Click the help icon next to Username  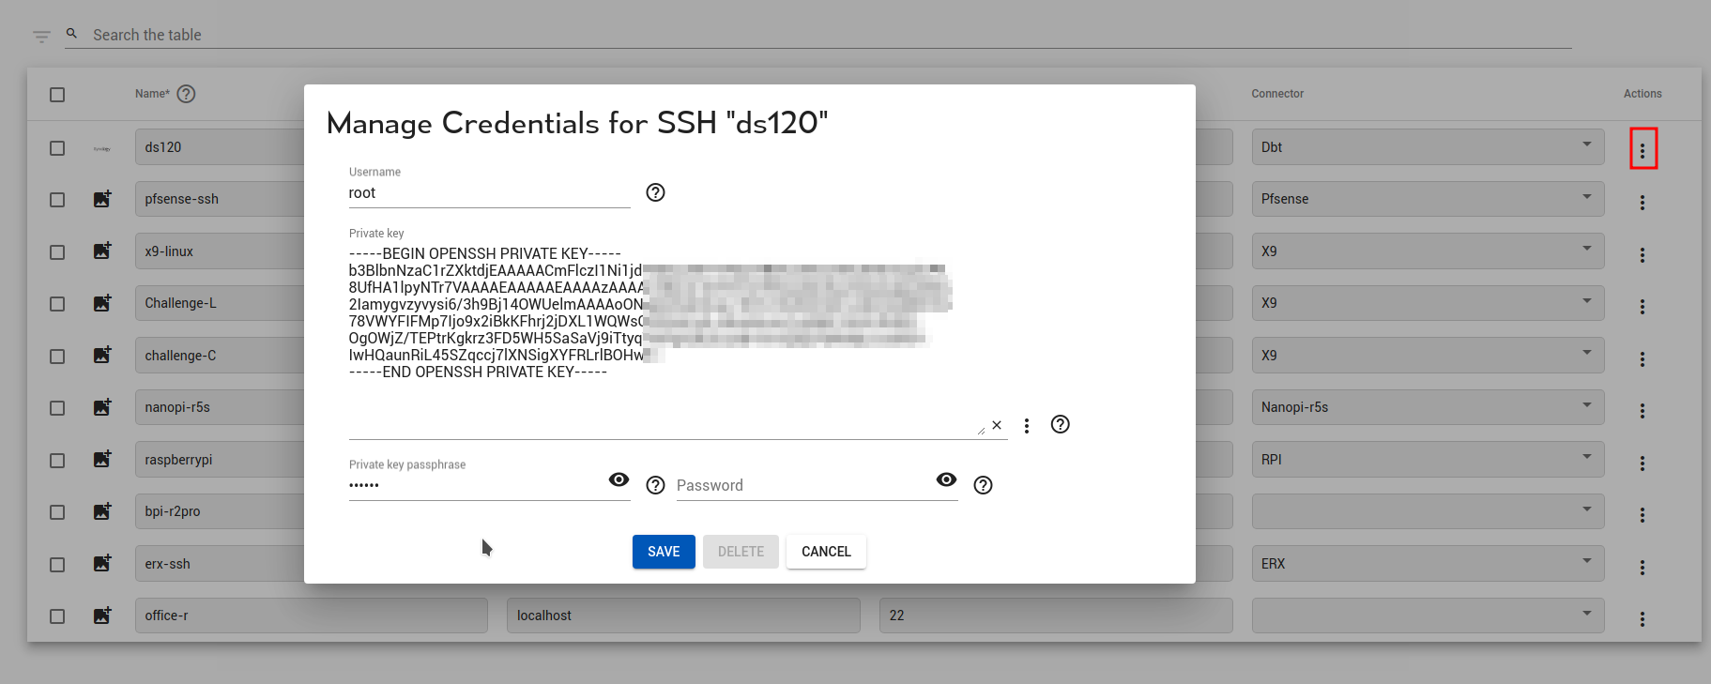point(655,192)
